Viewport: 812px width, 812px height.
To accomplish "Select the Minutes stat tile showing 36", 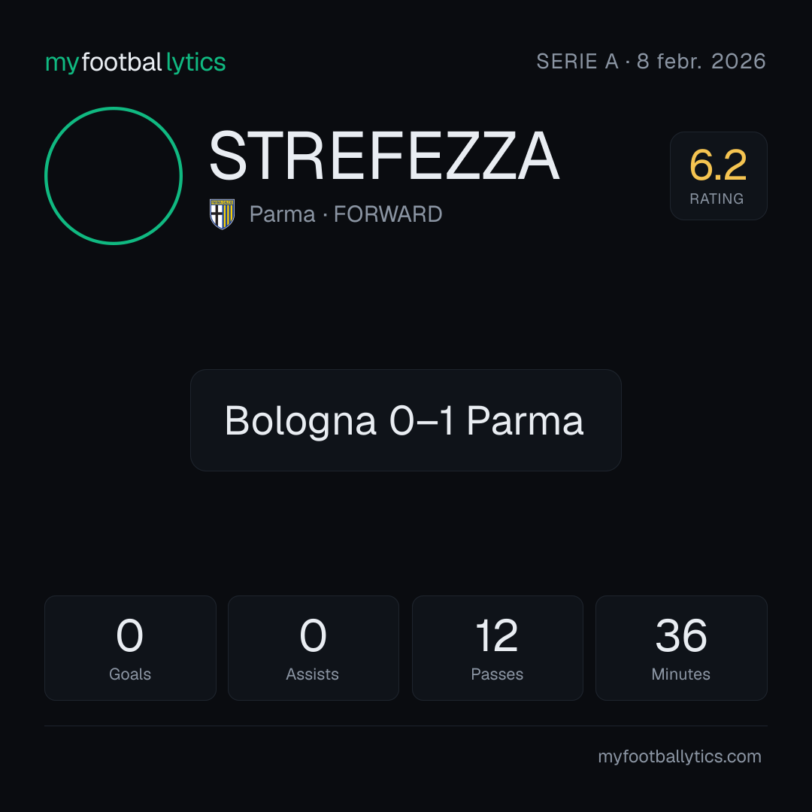I will [681, 648].
